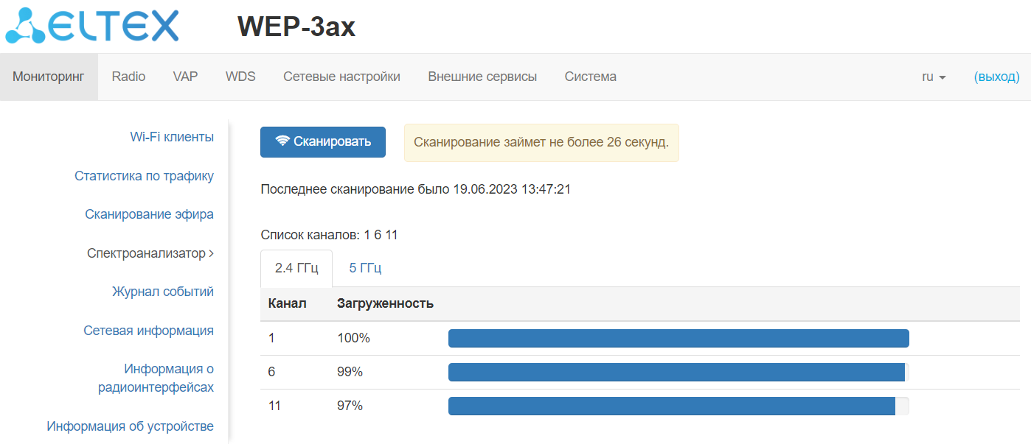Expand the Спектроанализатор sidebar item

click(150, 253)
